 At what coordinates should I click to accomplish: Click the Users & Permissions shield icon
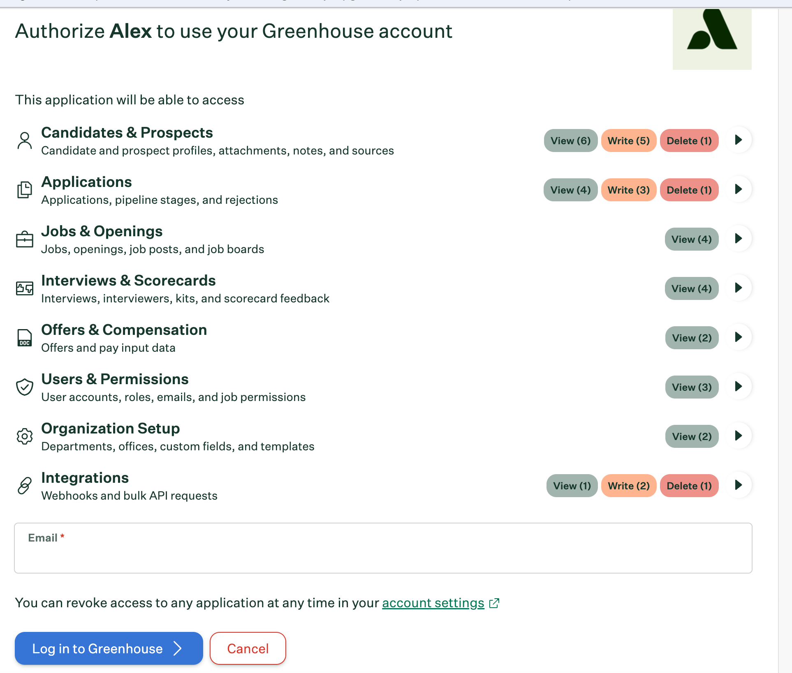click(x=25, y=387)
